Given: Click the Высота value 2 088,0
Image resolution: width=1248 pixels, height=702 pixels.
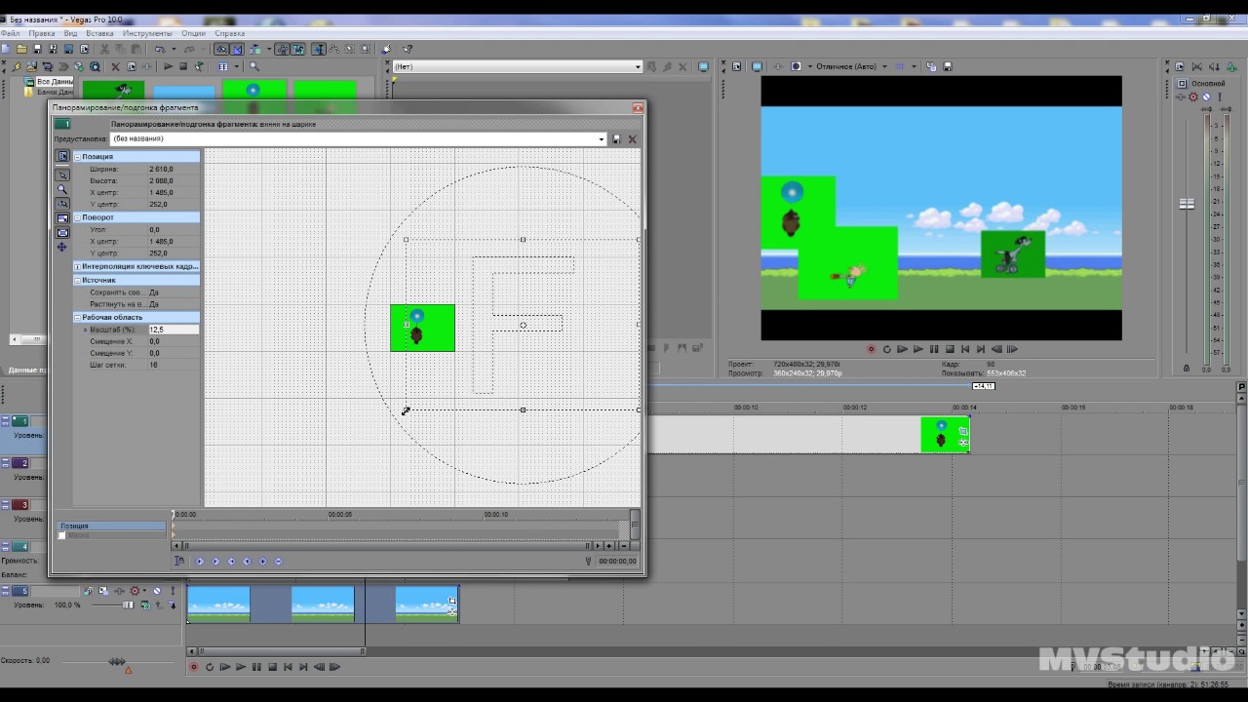Looking at the screenshot, I should [161, 180].
